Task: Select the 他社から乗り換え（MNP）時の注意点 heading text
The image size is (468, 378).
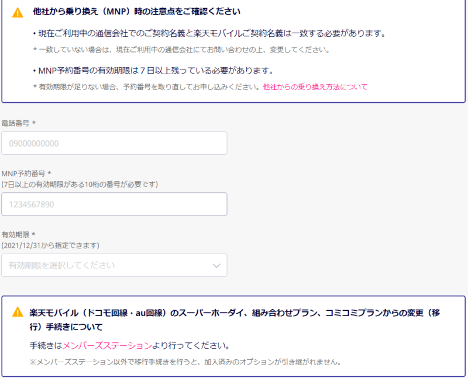Action: (137, 12)
